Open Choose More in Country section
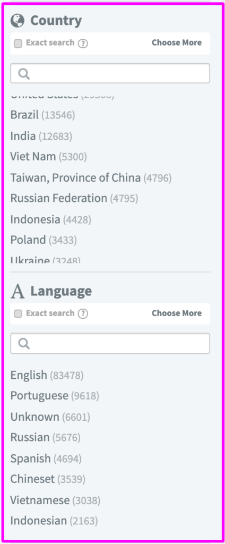 (x=177, y=42)
